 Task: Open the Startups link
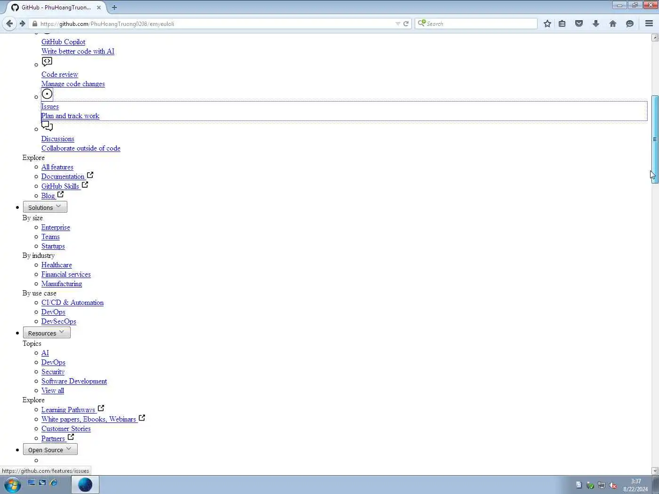click(x=53, y=246)
